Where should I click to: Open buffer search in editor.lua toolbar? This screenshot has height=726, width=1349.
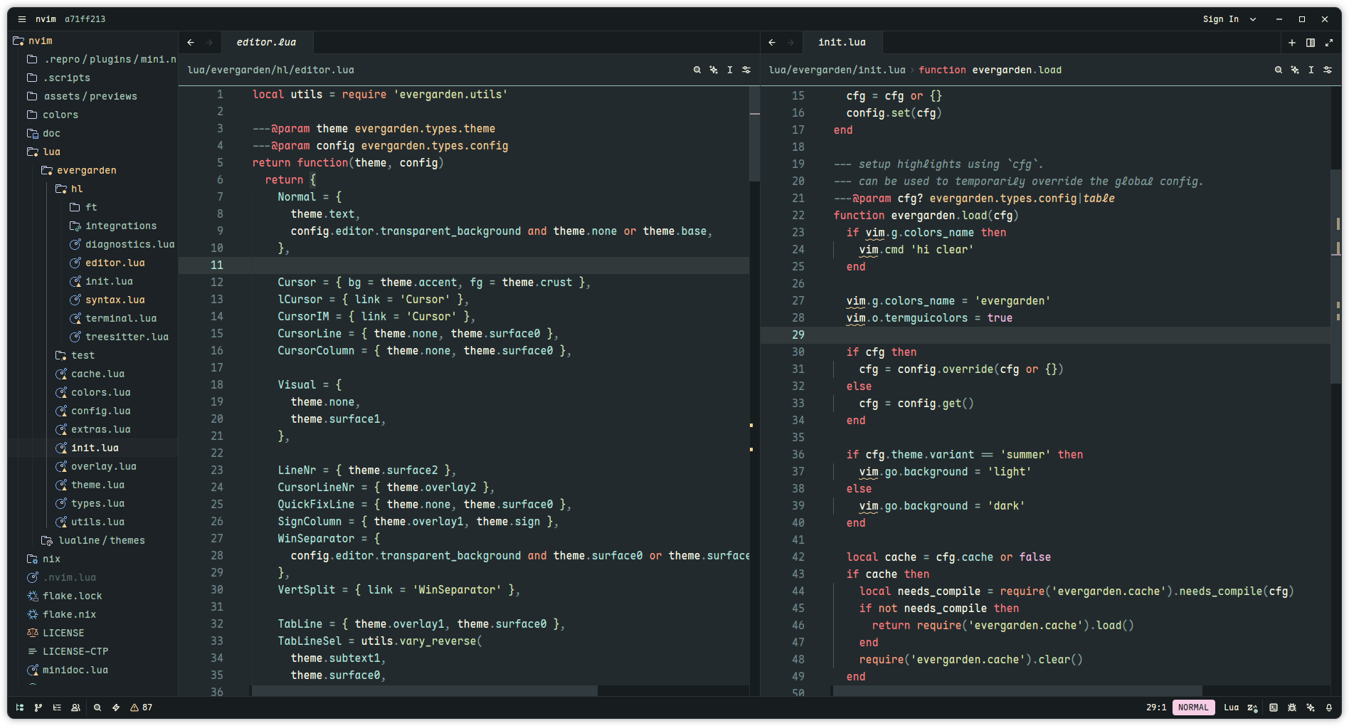(697, 70)
